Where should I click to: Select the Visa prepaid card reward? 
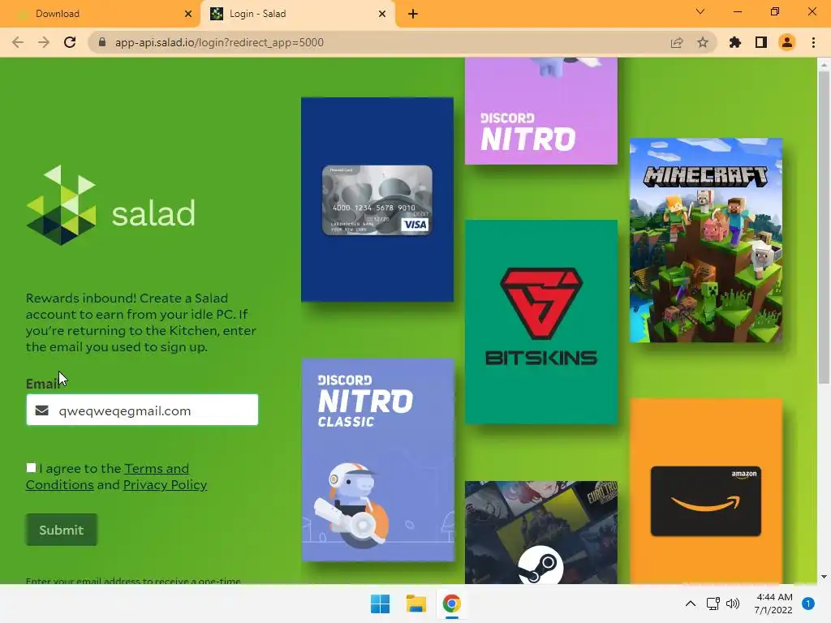(377, 200)
